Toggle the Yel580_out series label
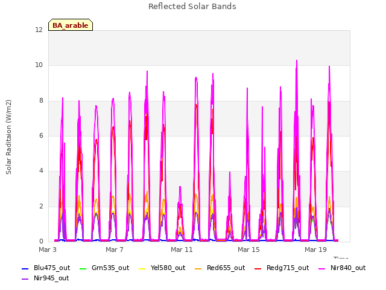The width and height of the screenshot is (386, 290). point(168,268)
